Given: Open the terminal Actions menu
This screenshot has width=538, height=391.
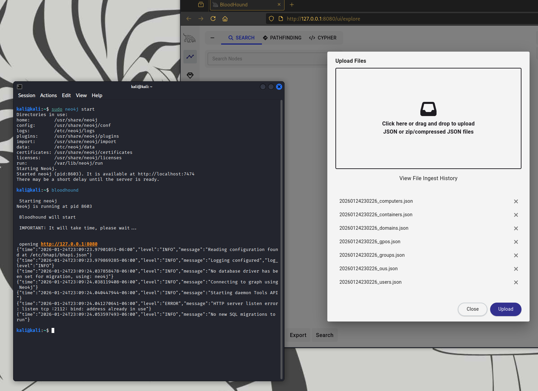Looking at the screenshot, I should click(48, 95).
